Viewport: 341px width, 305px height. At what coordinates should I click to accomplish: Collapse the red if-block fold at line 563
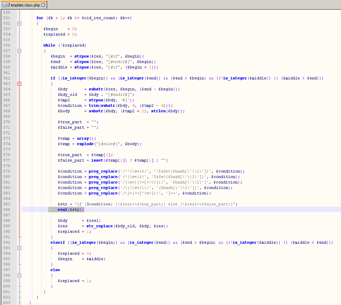click(x=19, y=84)
